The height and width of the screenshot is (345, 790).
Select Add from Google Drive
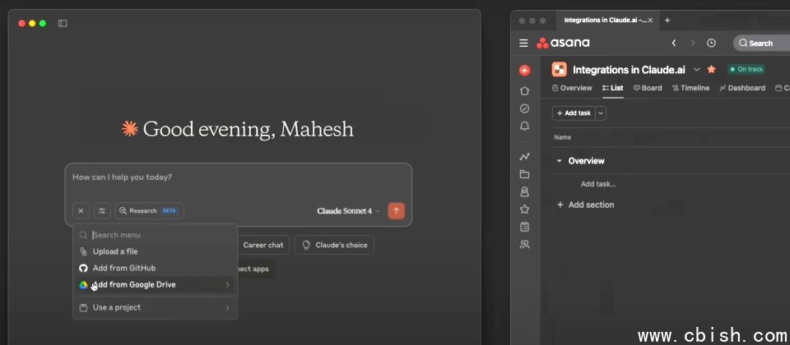[x=156, y=285]
